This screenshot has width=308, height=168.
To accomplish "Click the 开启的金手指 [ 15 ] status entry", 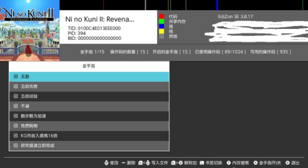I will tap(171, 52).
